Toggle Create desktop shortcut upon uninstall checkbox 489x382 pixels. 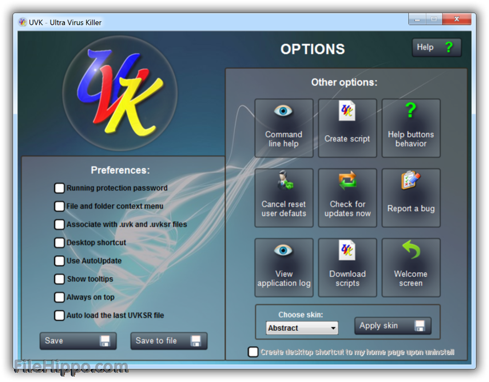253,352
